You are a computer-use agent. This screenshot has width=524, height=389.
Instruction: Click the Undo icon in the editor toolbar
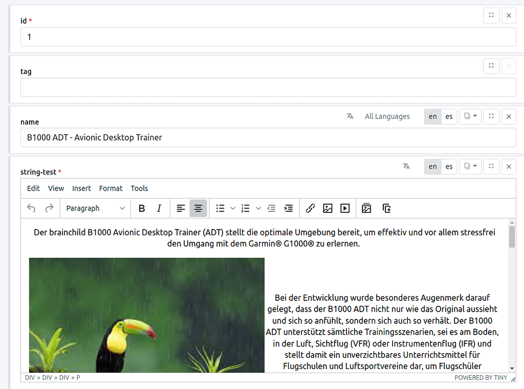[31, 208]
